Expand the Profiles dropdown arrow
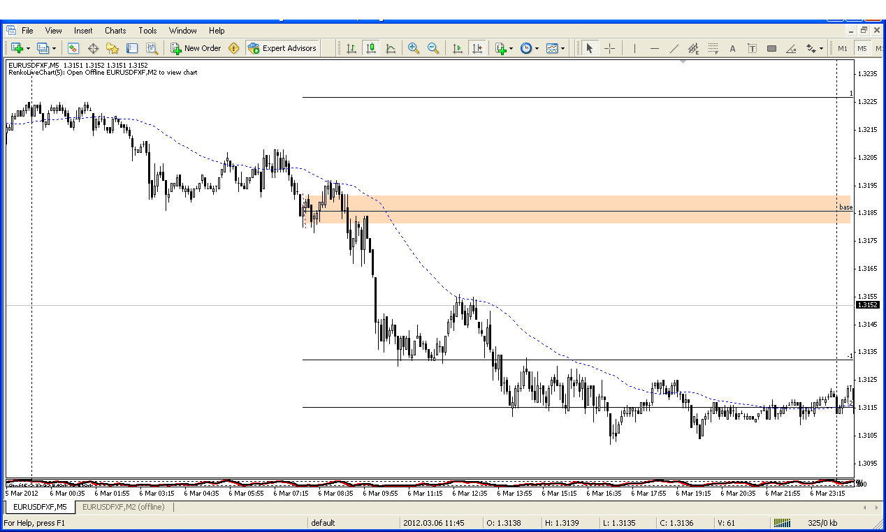 coord(53,48)
